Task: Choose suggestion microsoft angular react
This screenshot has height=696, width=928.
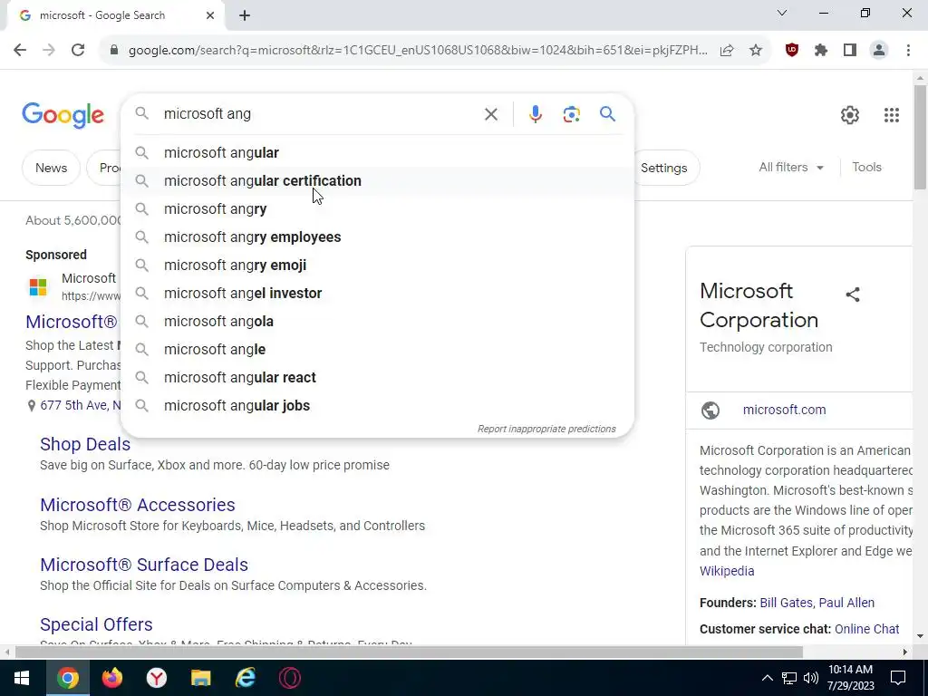Action: [x=377, y=378]
